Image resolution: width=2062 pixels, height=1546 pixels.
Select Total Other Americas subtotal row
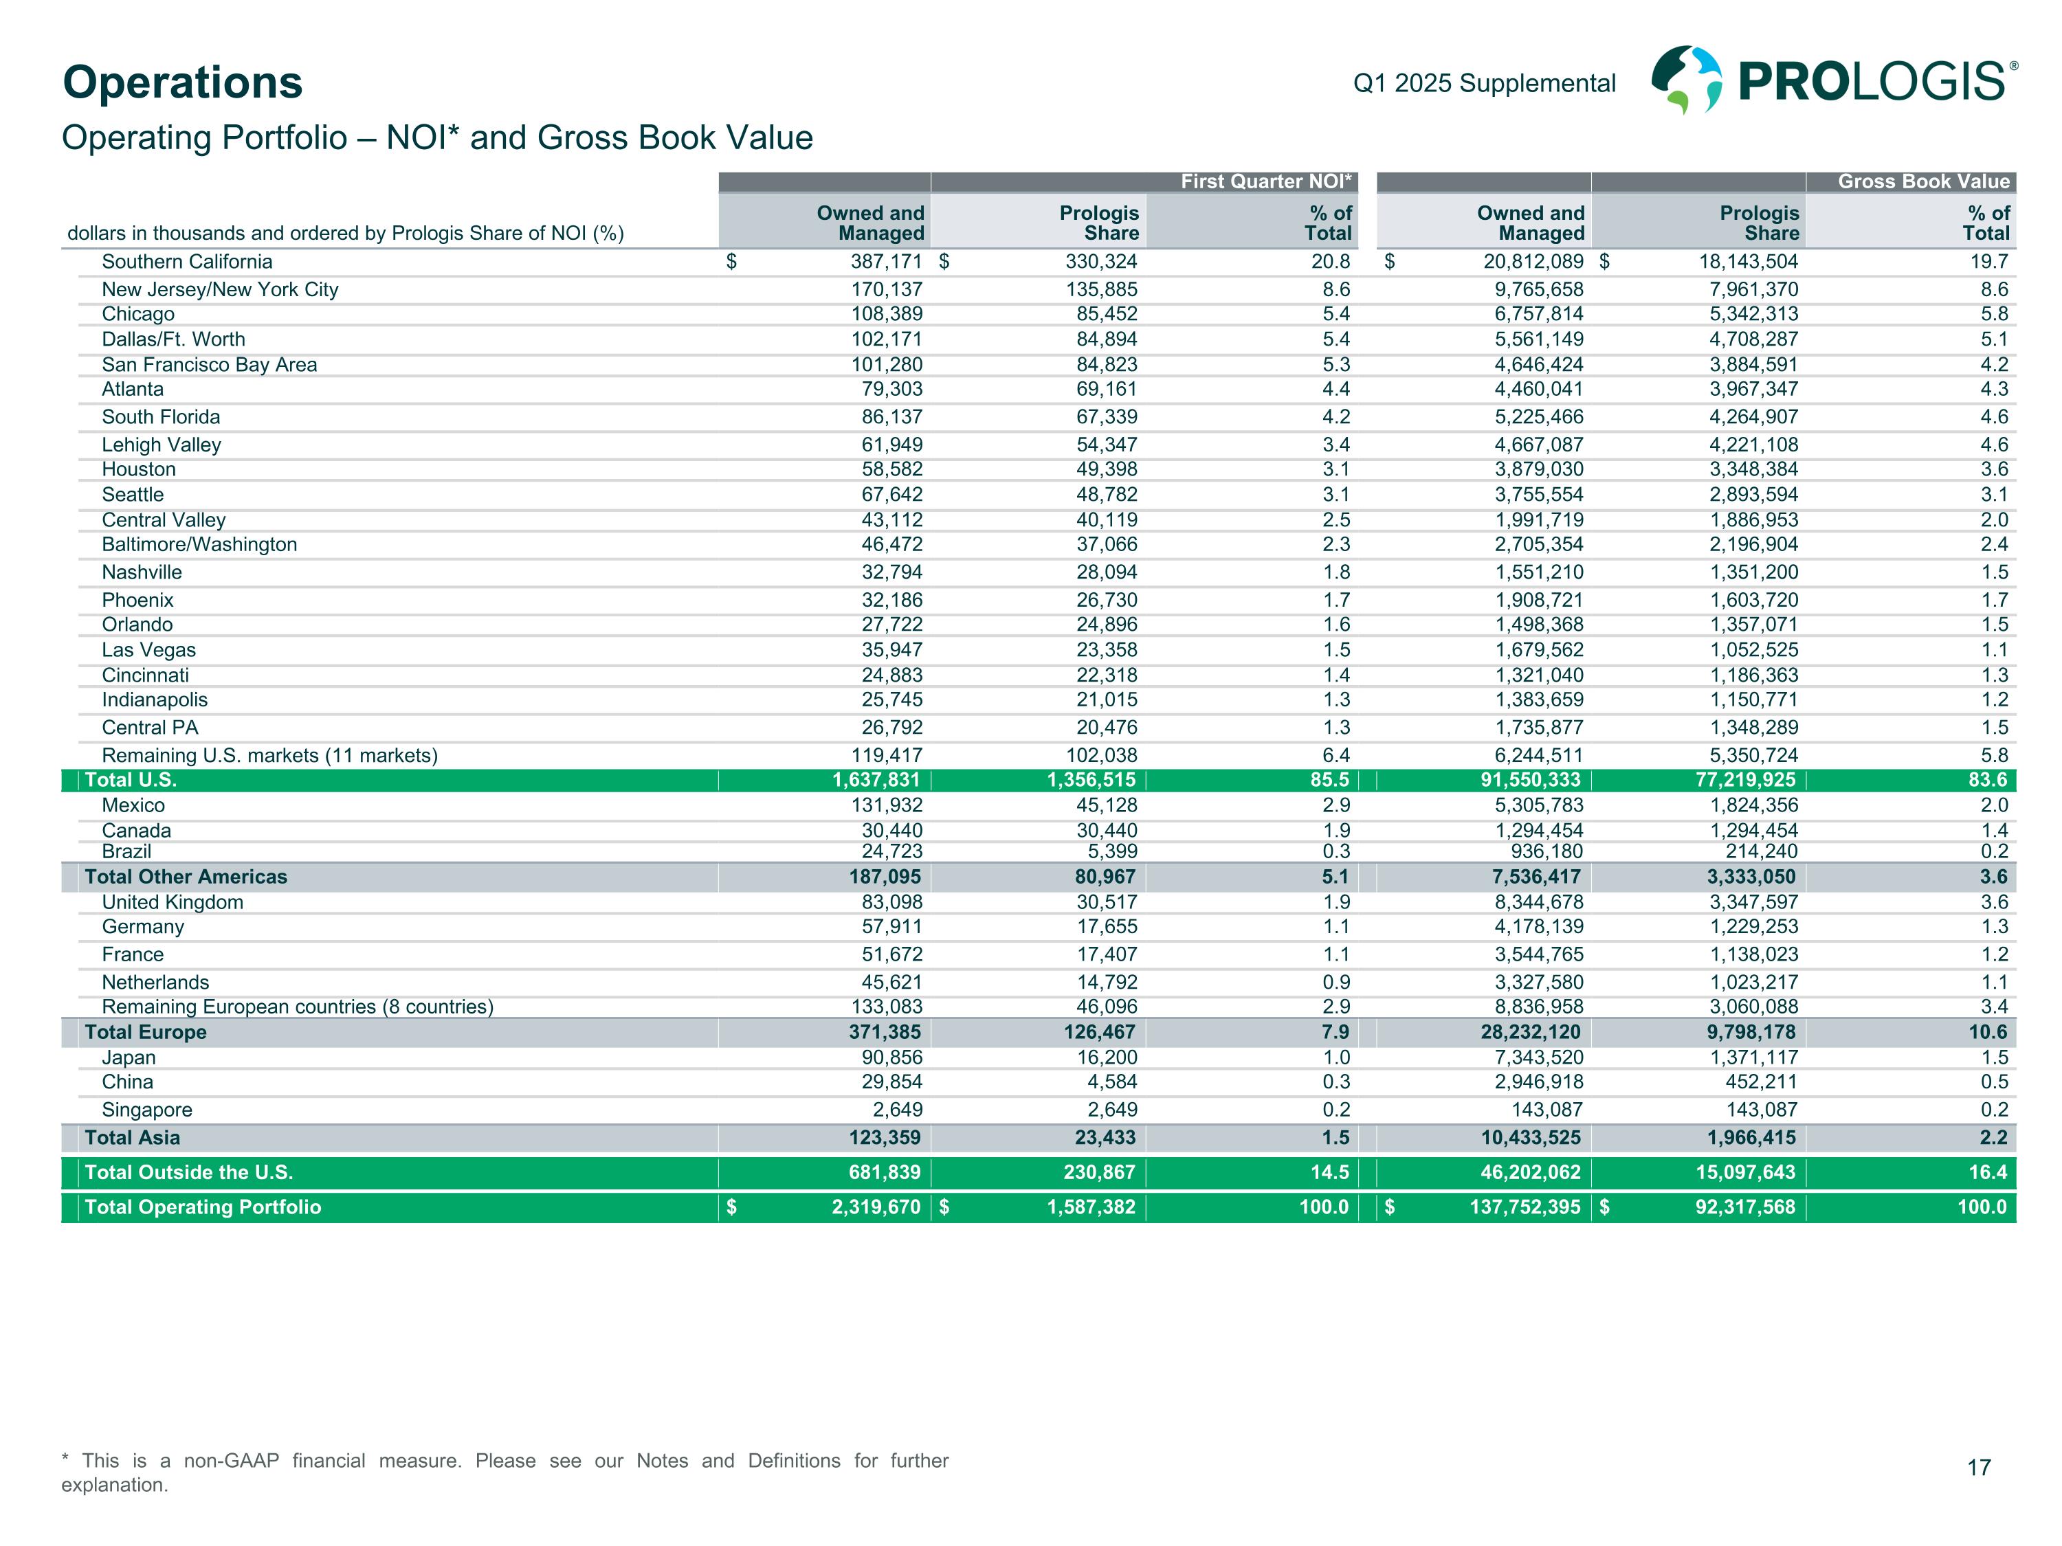pos(186,877)
